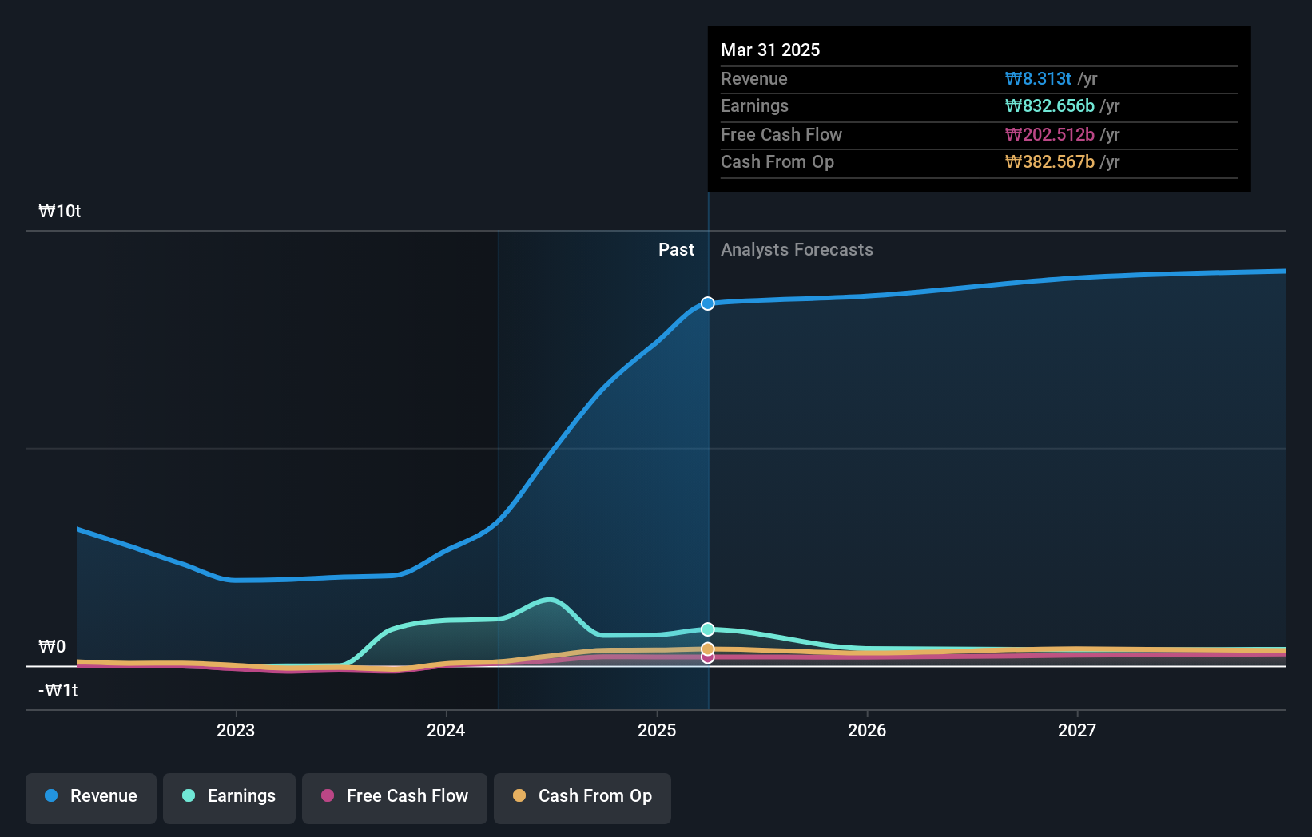1312x837 pixels.
Task: Click the pink Free Cash Flow data marker
Action: click(x=708, y=657)
